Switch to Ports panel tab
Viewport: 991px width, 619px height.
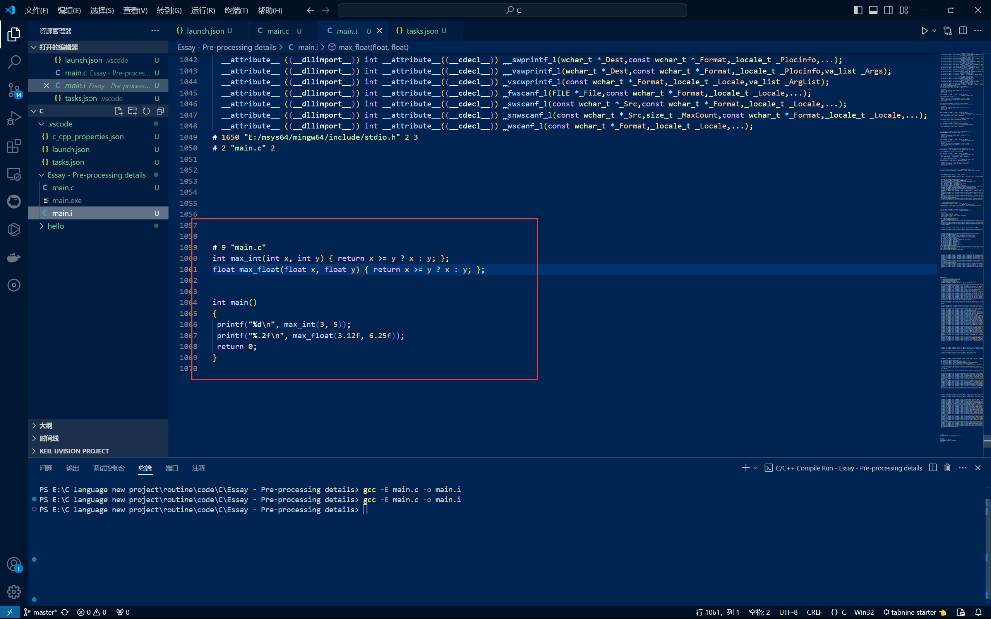(x=171, y=468)
